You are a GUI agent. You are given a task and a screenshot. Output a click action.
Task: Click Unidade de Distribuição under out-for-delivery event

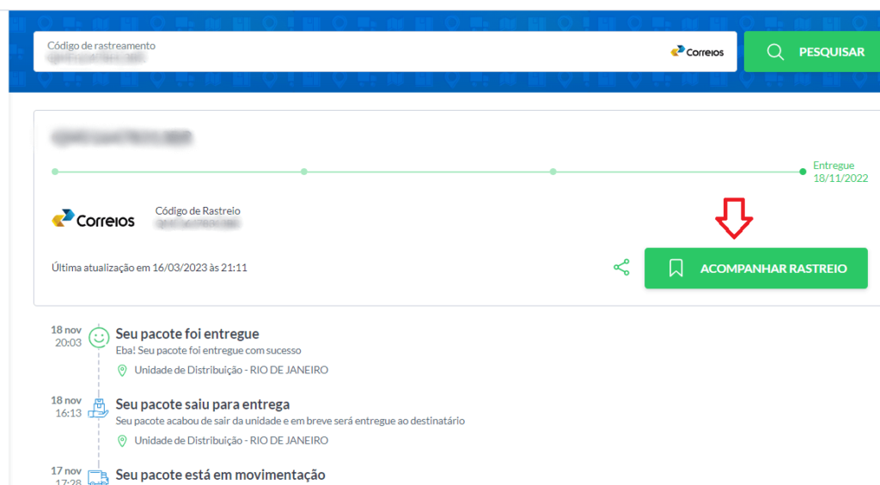(231, 440)
